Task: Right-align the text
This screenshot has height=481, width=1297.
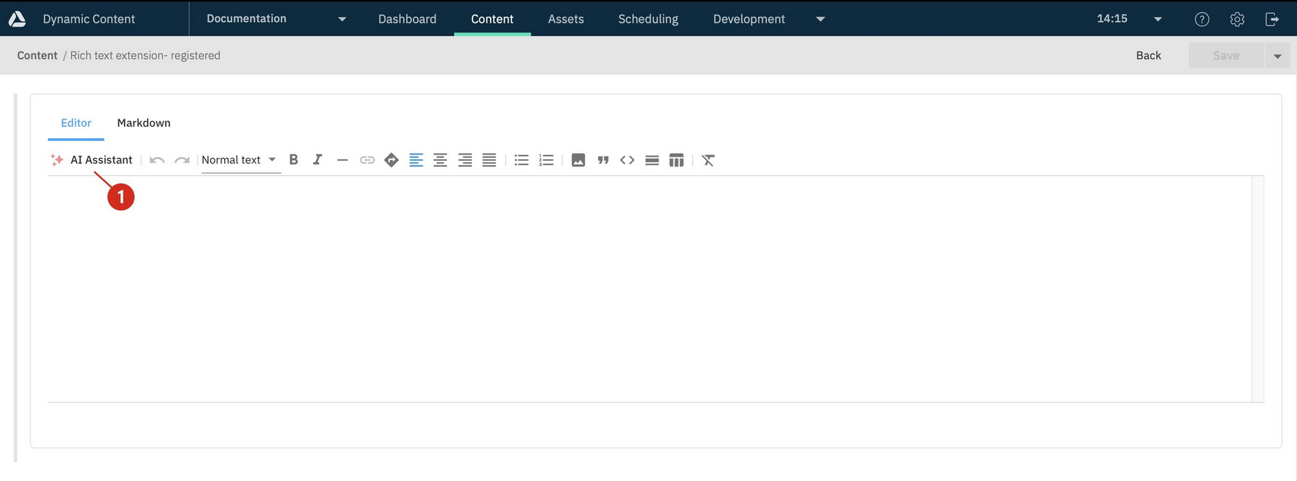Action: [x=465, y=160]
